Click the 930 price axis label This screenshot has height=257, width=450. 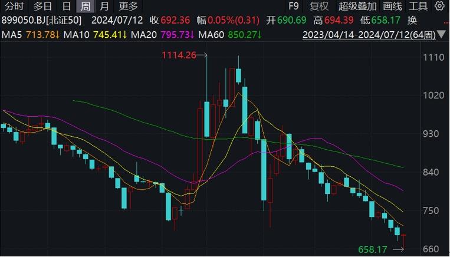431,134
